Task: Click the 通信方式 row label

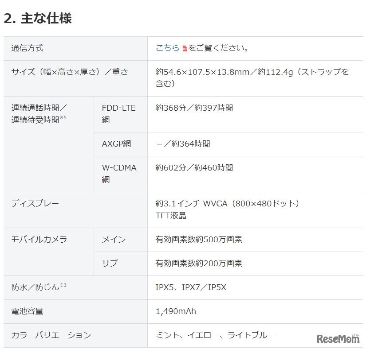Action: pyautogui.click(x=28, y=48)
